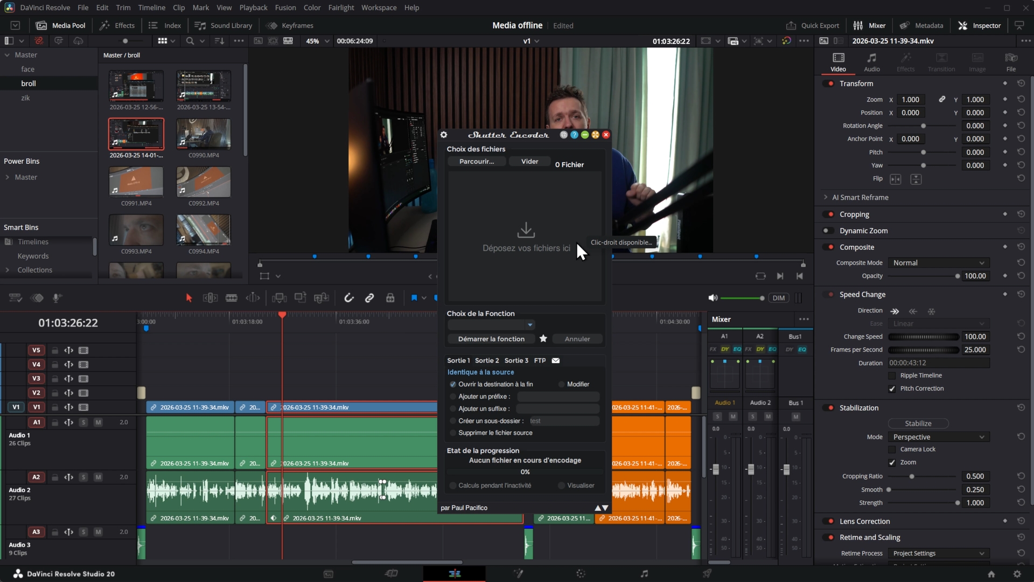Image resolution: width=1034 pixels, height=582 pixels.
Task: Expand the Collections smart bin
Action: click(x=8, y=270)
